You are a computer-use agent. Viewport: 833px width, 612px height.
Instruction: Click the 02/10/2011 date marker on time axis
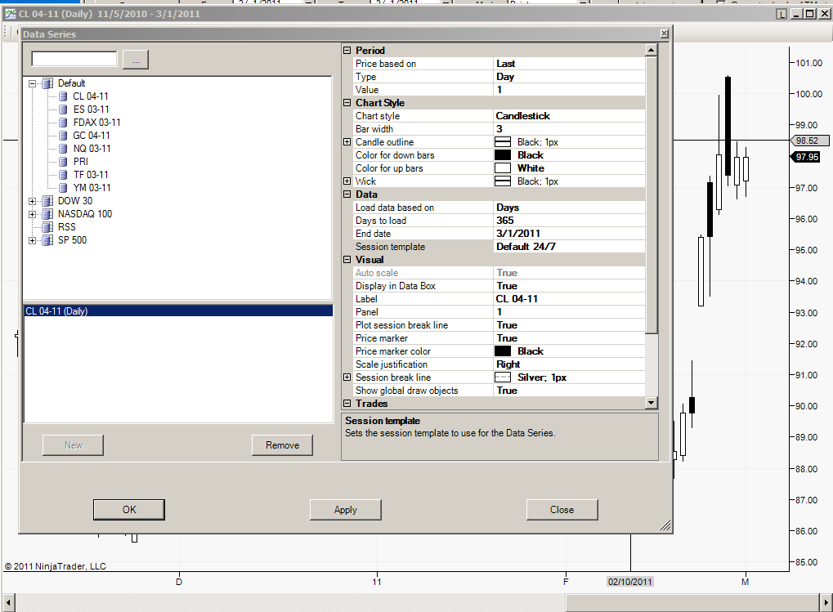(x=630, y=582)
